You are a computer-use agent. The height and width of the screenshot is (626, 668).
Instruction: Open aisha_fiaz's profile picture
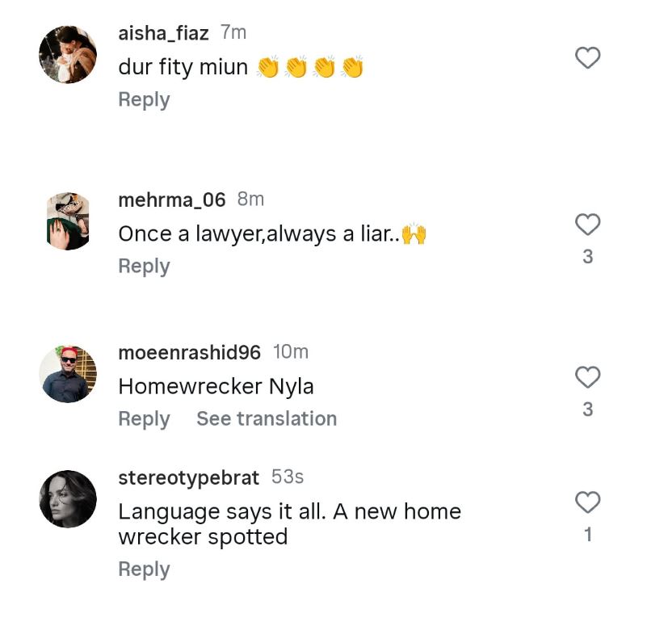click(x=68, y=55)
